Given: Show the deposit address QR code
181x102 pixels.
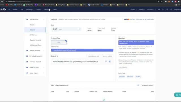Looking at the screenshot, I should (x=109, y=61).
